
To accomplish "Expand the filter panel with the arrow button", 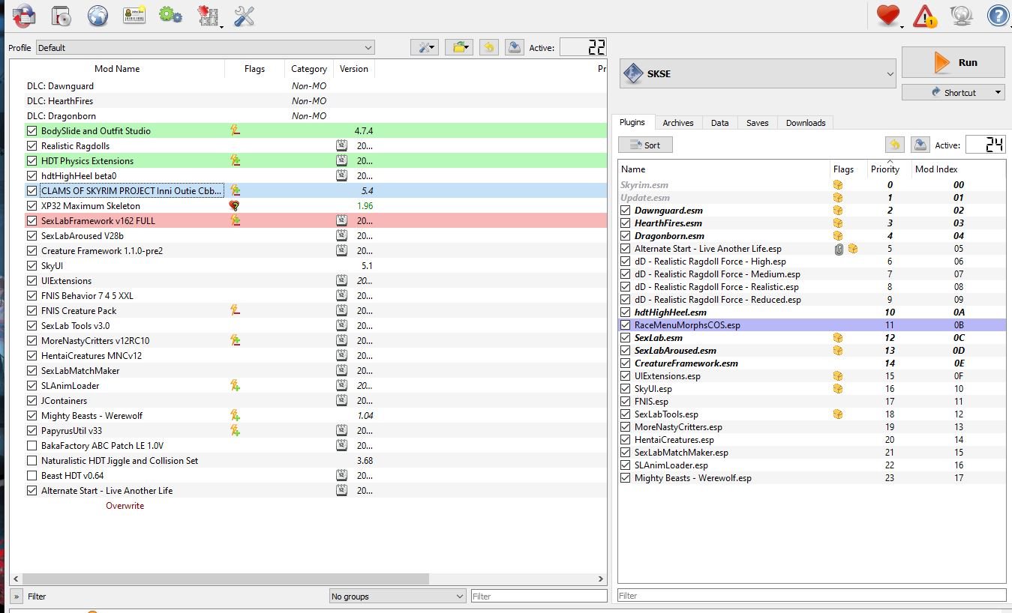I will (x=17, y=597).
